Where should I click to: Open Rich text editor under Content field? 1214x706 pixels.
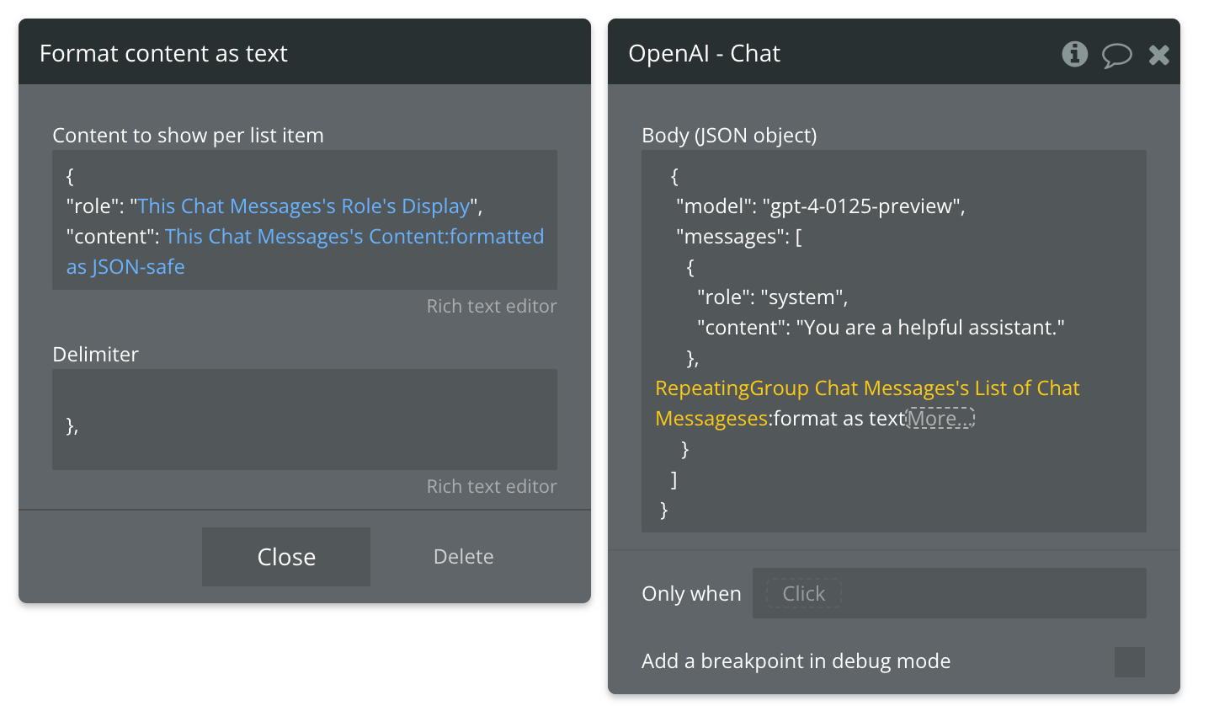(491, 306)
